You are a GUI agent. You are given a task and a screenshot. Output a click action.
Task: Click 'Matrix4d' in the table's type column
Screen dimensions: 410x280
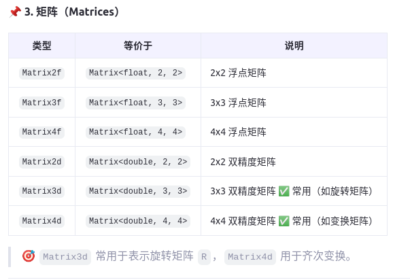[42, 221]
